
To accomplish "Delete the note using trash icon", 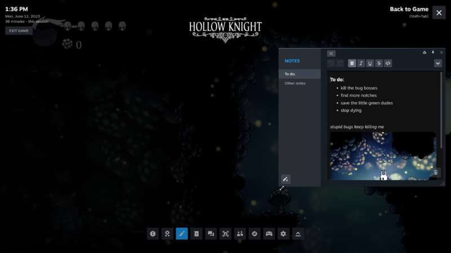I will [435, 173].
